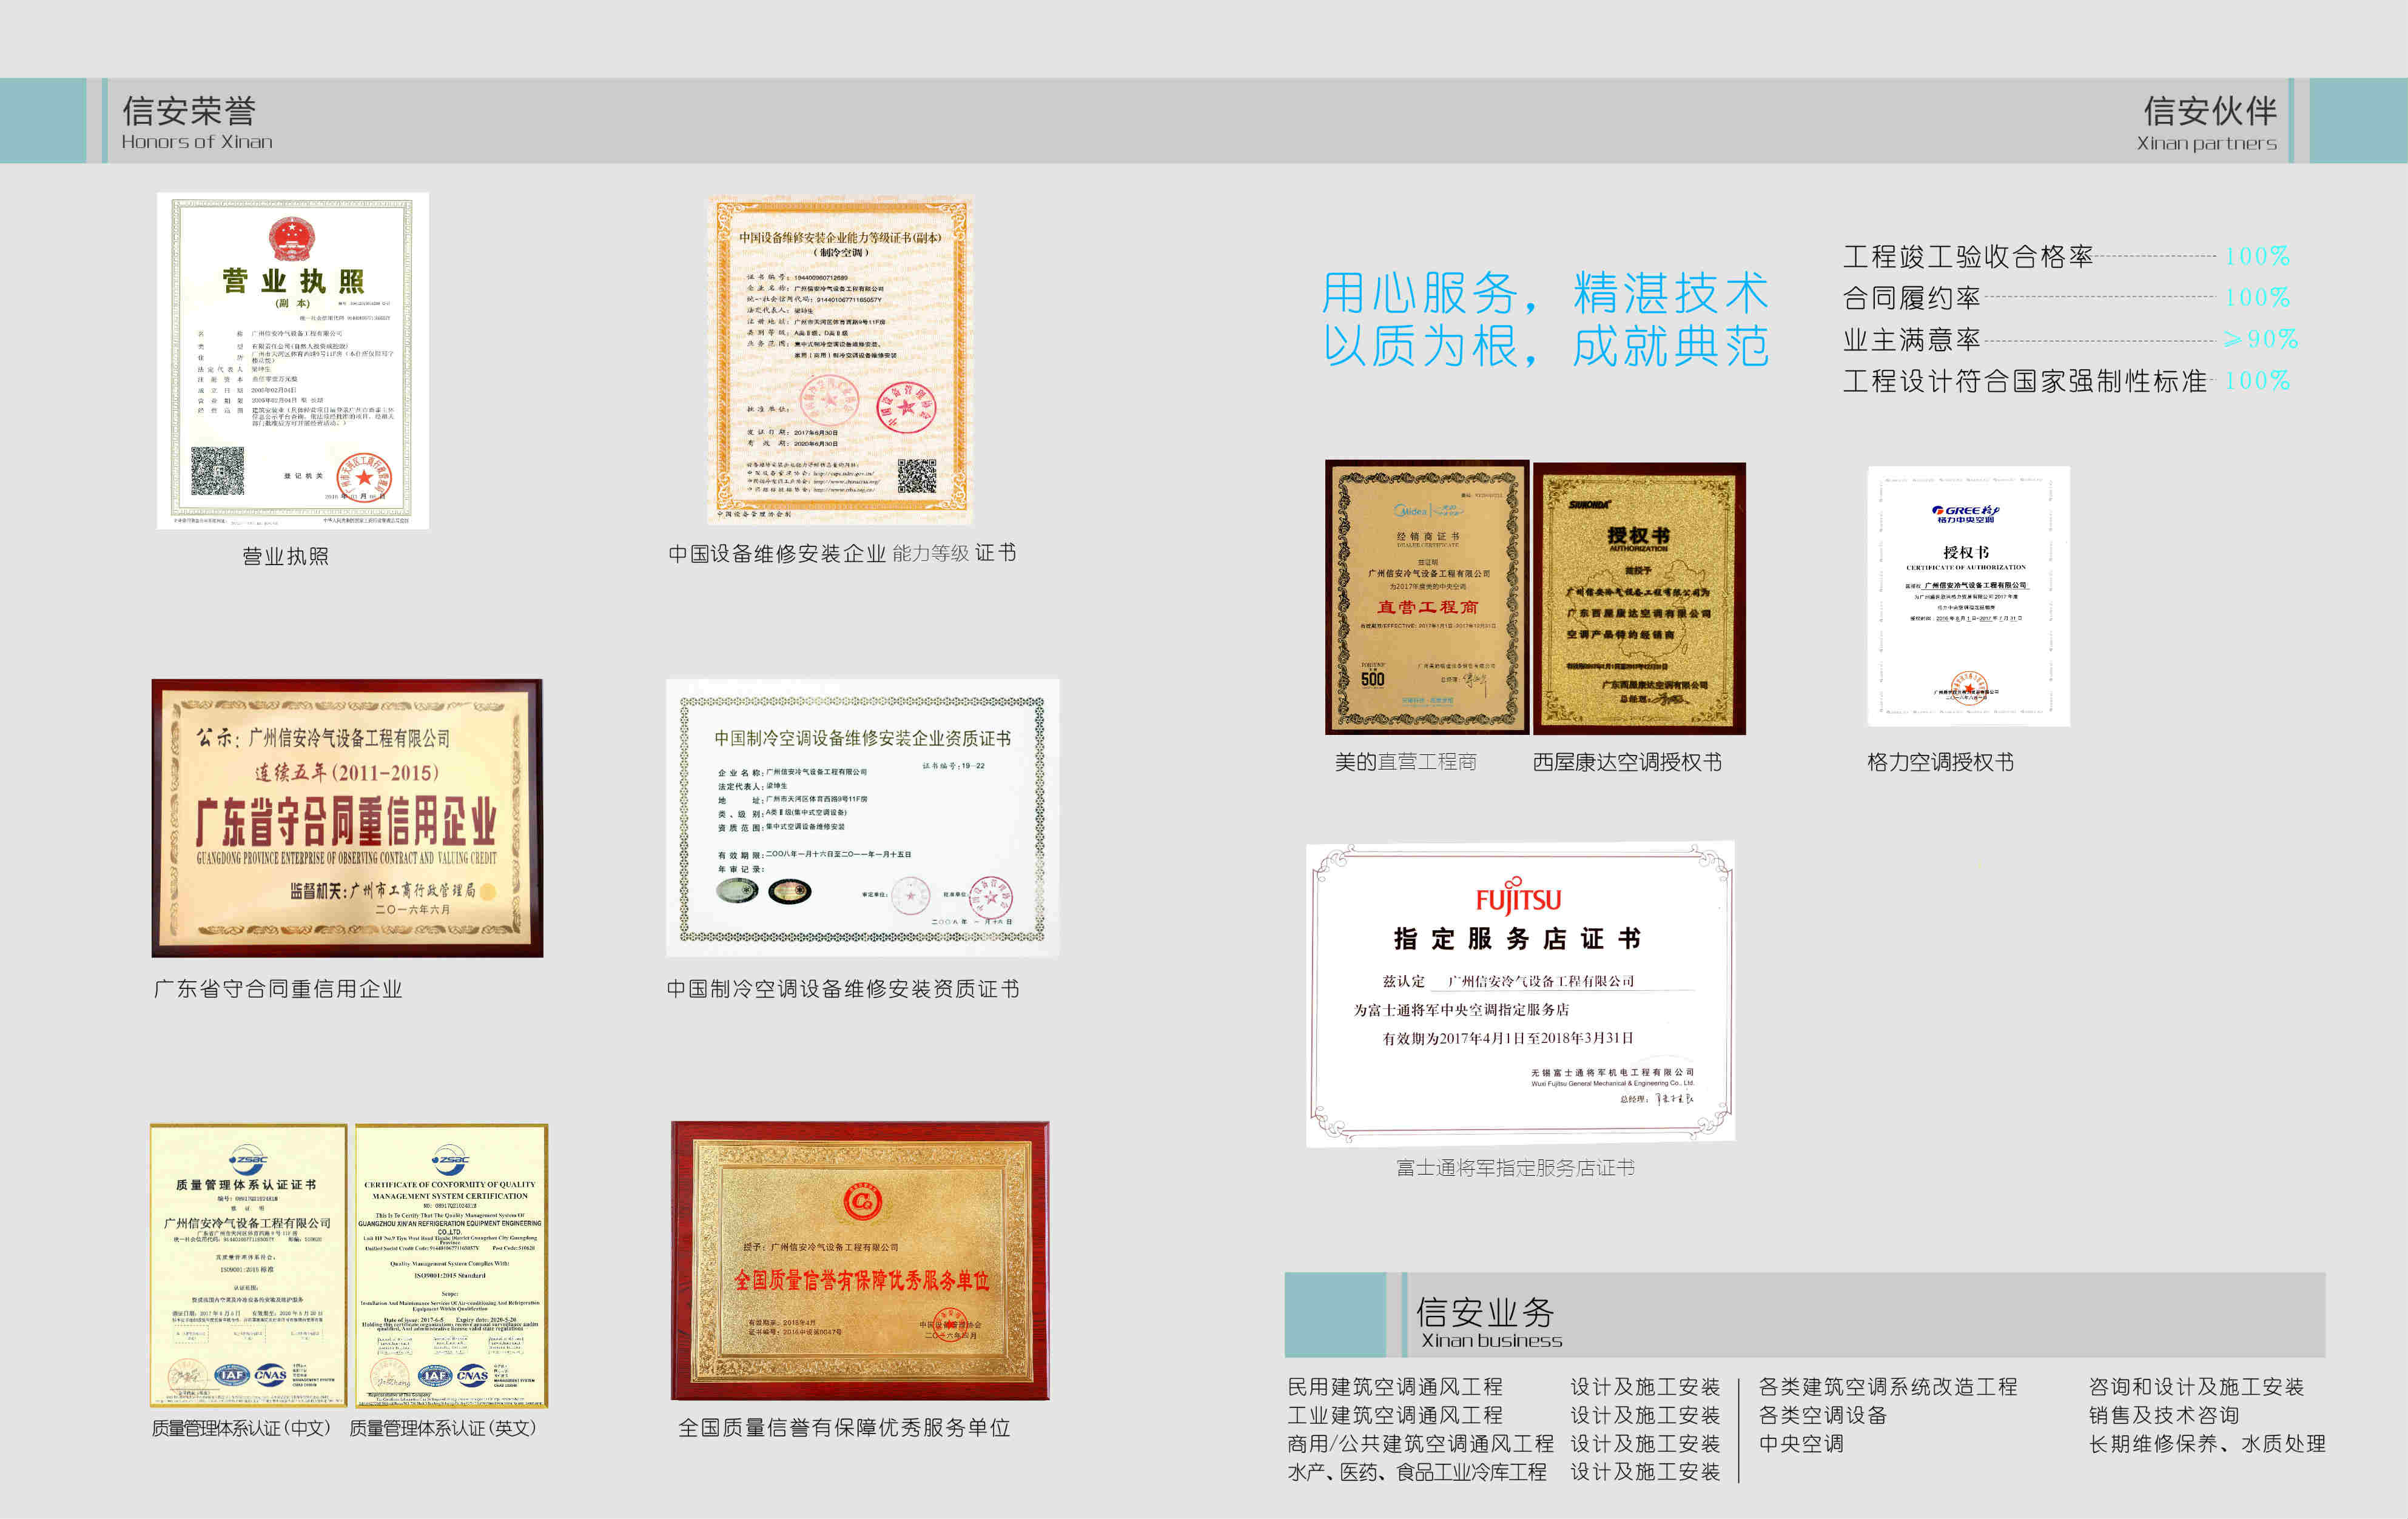Click the Sigma Kangda authorization gold plaque
Viewport: 2408px width, 1519px height.
point(1639,598)
